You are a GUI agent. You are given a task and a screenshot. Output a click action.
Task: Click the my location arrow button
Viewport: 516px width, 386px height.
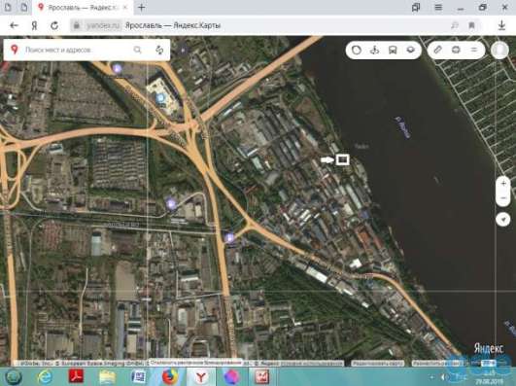(x=503, y=220)
